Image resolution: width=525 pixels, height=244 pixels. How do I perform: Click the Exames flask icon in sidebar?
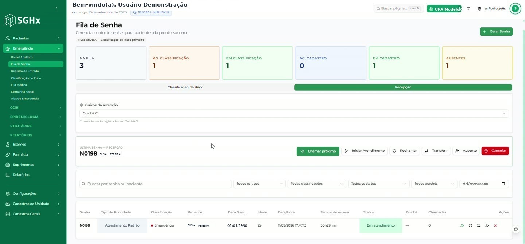click(8, 145)
